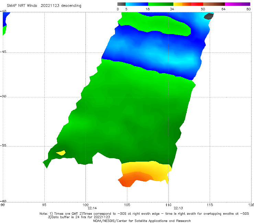The width and height of the screenshot is (254, 223).
Task: Click the longitude axis label '105'
Action: tap(127, 205)
